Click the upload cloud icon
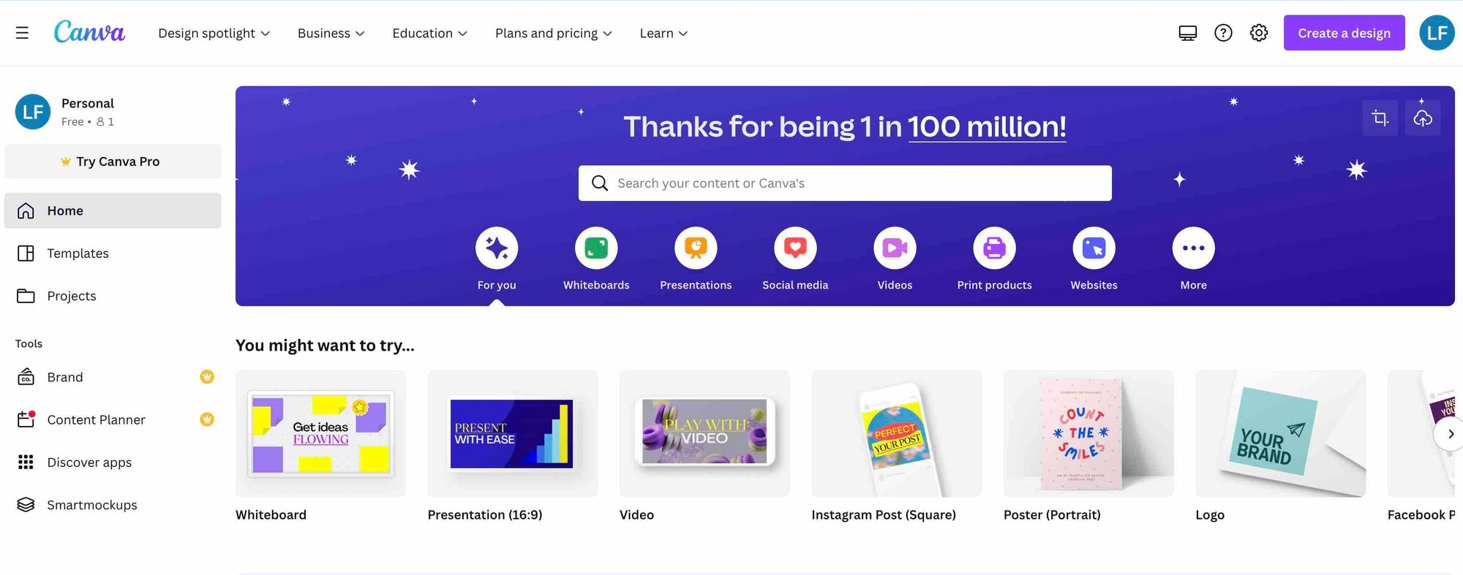Viewport: 1463px width, 575px height. pos(1423,118)
